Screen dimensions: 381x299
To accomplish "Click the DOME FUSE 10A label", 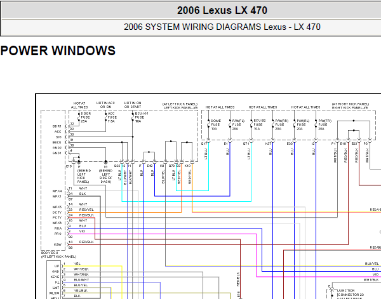I will [216, 124].
